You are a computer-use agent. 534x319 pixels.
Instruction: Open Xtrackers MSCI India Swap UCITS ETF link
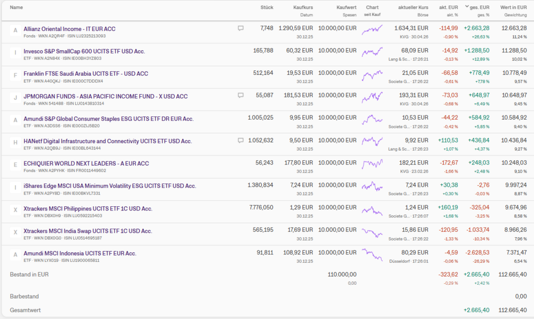(x=88, y=231)
